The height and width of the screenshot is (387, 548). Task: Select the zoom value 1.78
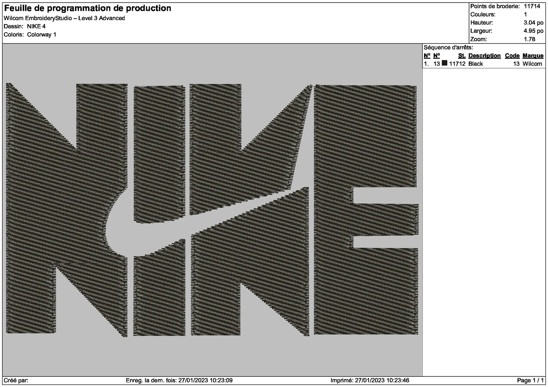(x=529, y=39)
